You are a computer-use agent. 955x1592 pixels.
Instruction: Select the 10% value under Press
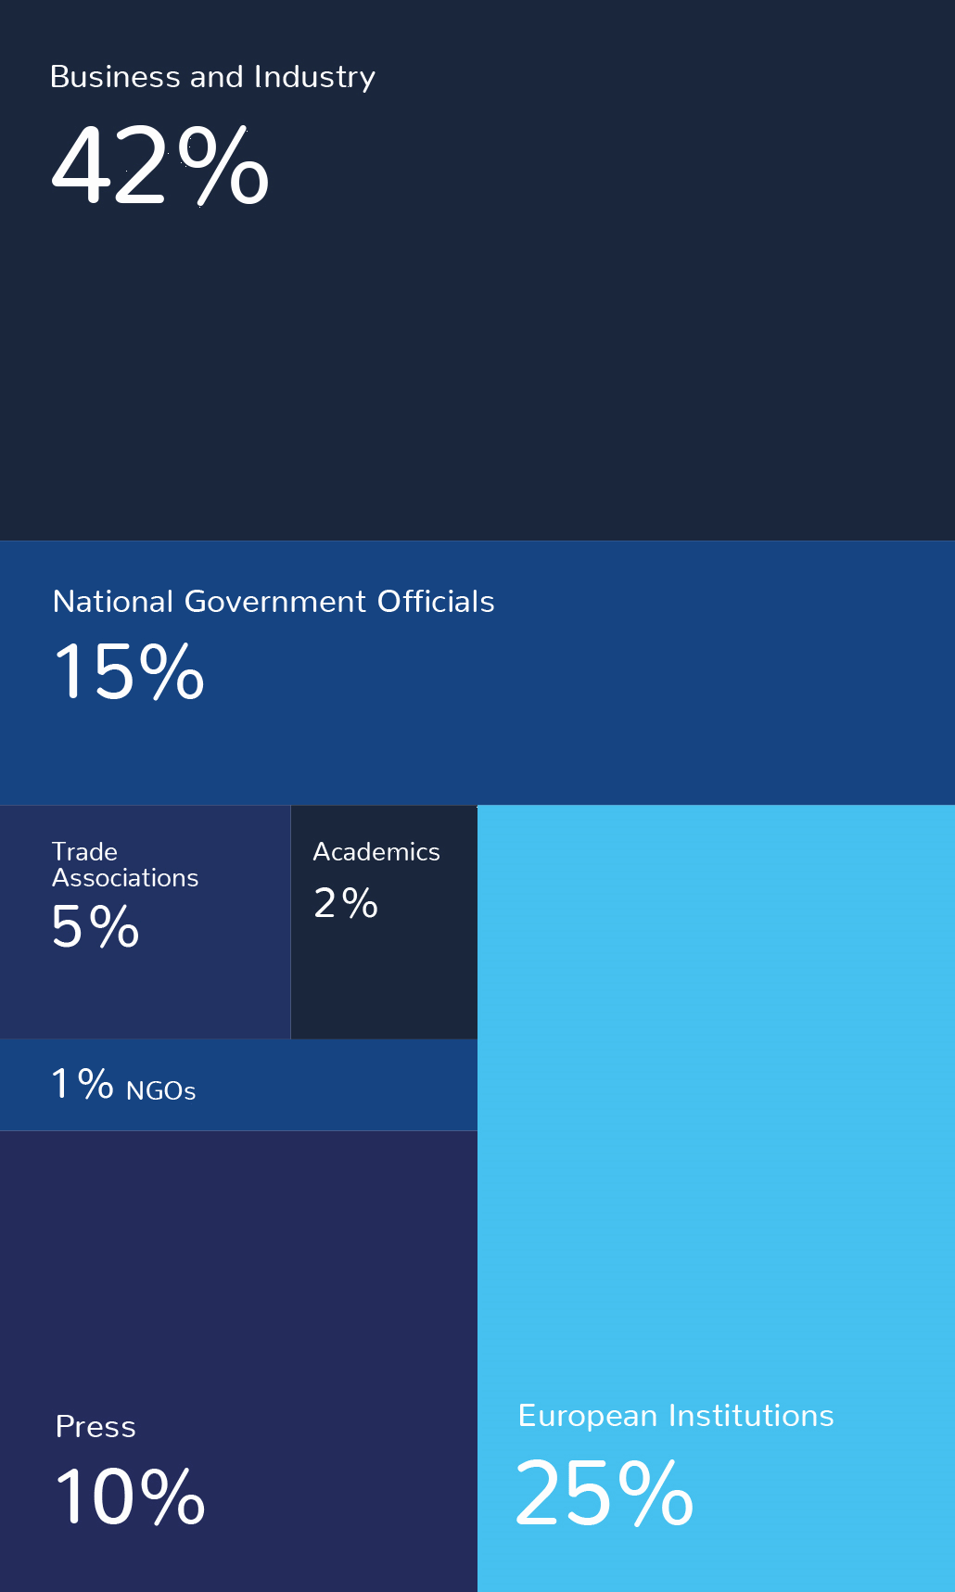(130, 1496)
